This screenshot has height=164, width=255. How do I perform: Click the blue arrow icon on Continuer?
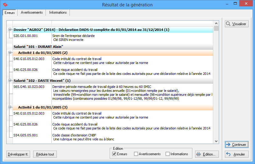(x=228, y=145)
